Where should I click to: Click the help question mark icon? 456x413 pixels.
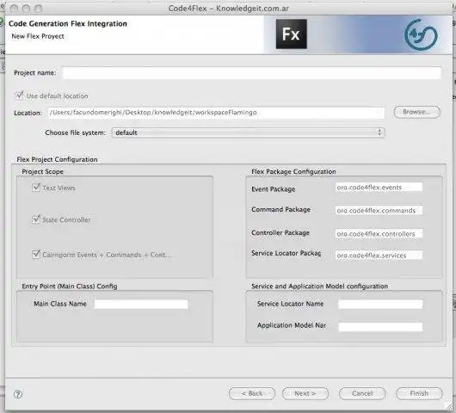coord(18,394)
